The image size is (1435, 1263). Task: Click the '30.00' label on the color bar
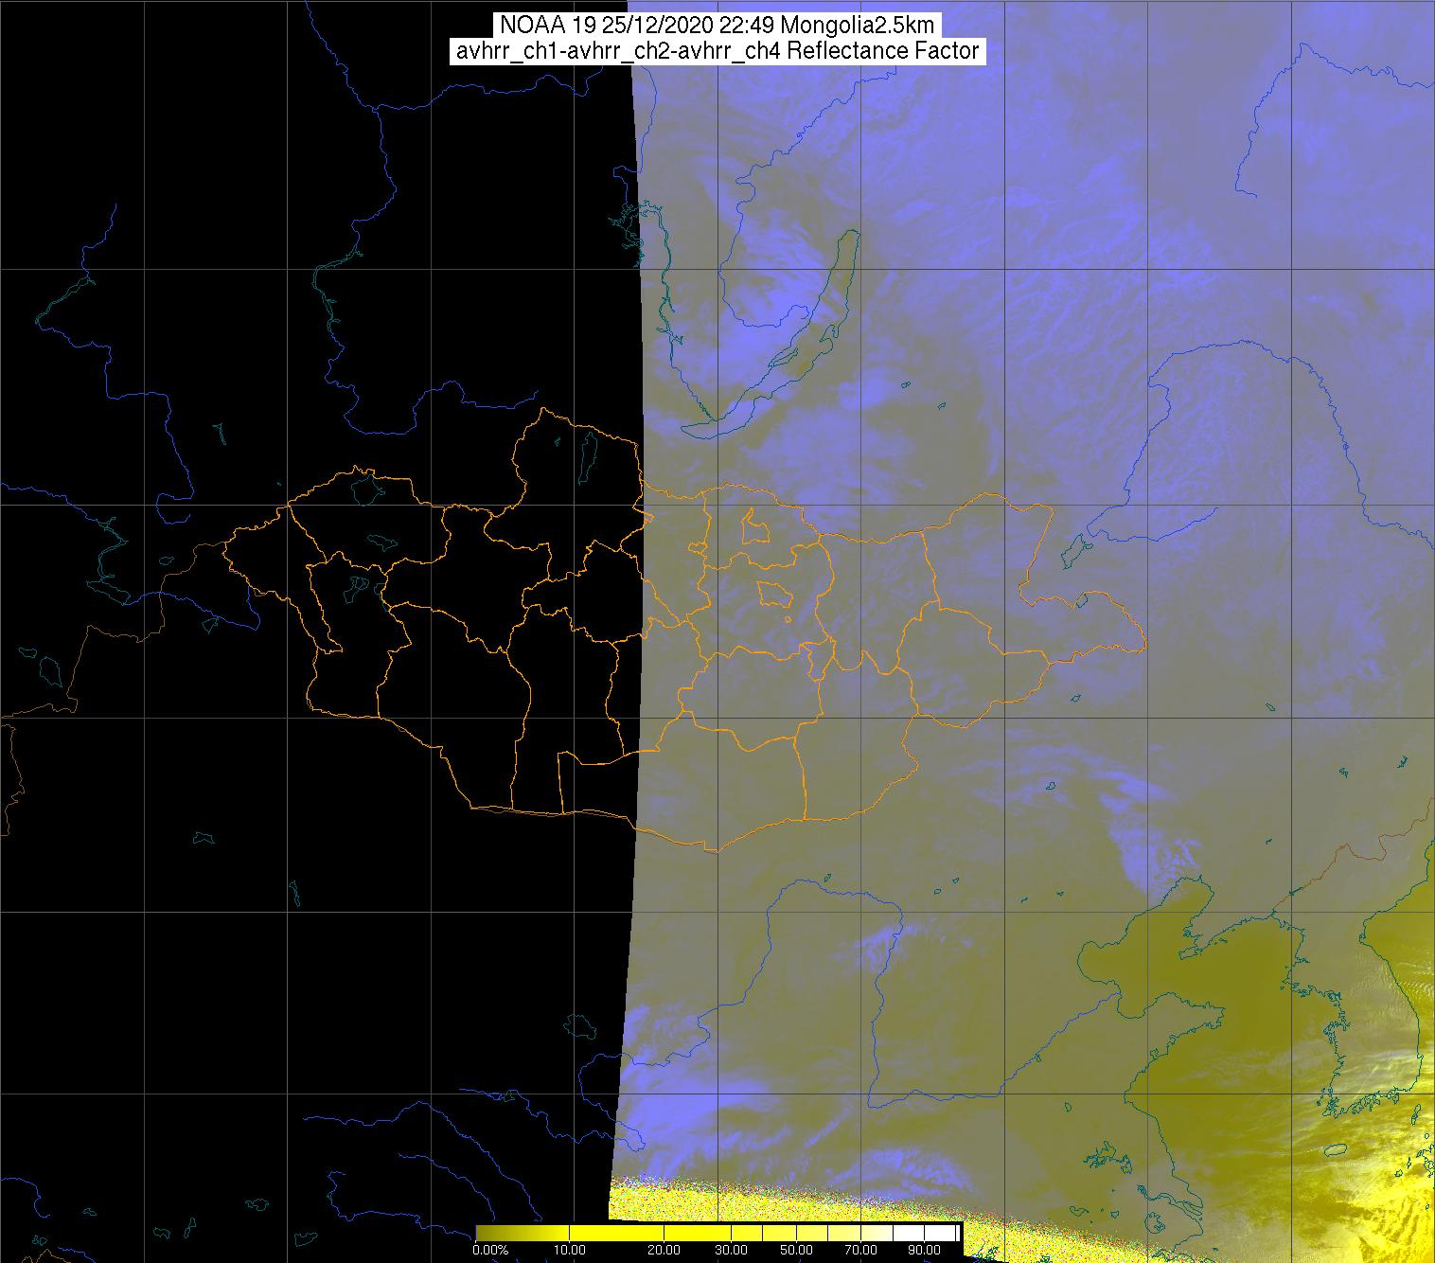coord(732,1250)
